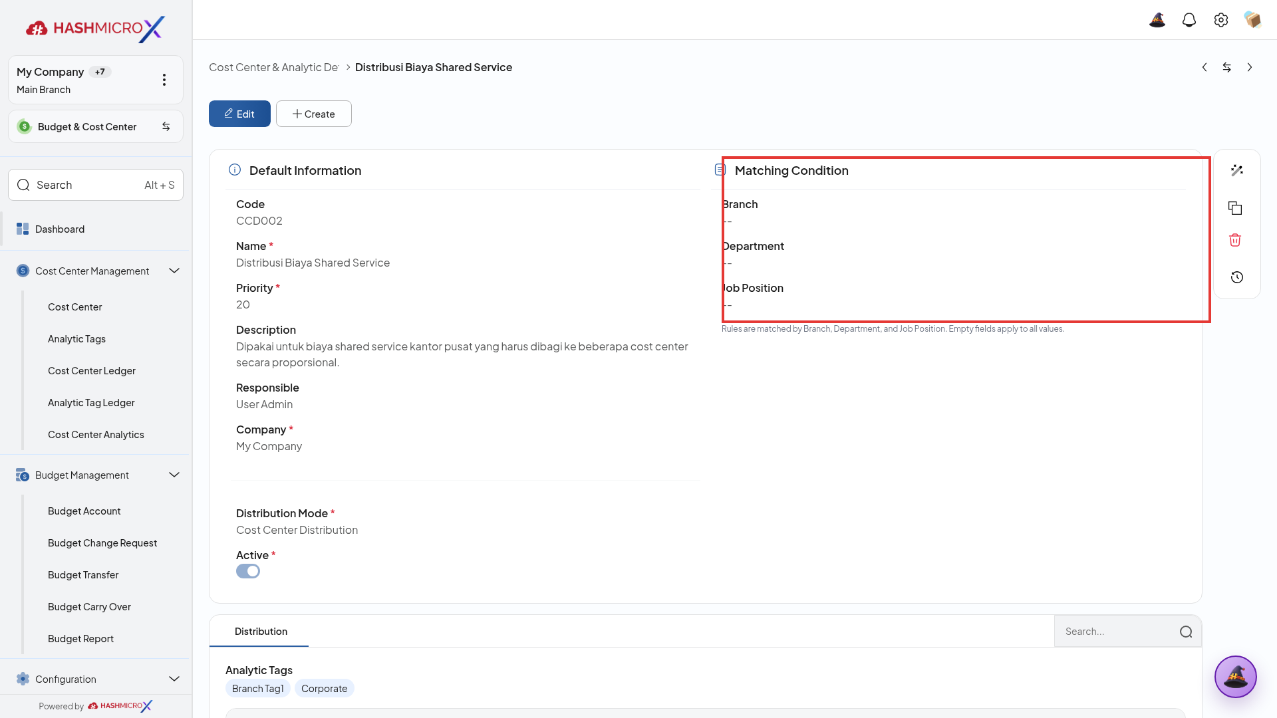1277x718 pixels.
Task: Open Cost Center Analytics item
Action: click(x=96, y=435)
